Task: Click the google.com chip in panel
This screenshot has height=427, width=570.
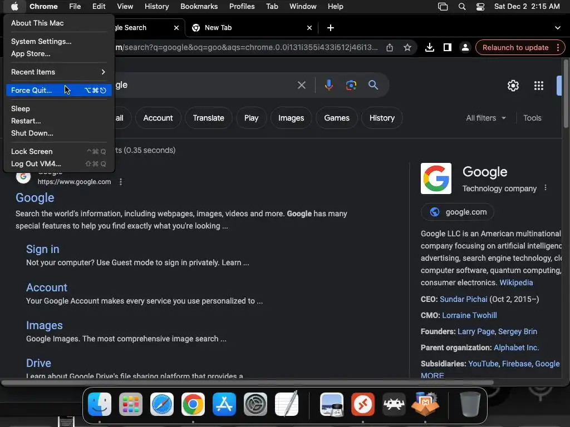Action: 458,212
